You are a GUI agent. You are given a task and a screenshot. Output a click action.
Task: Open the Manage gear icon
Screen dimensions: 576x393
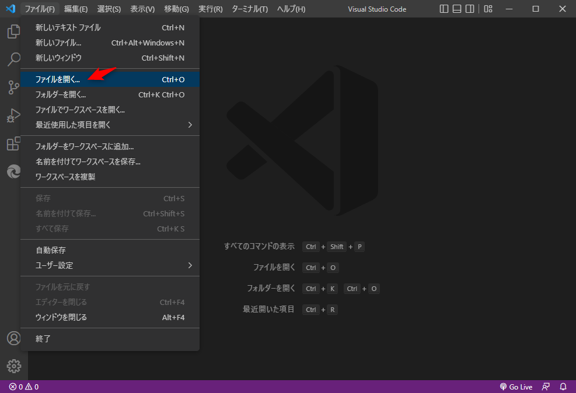point(13,366)
